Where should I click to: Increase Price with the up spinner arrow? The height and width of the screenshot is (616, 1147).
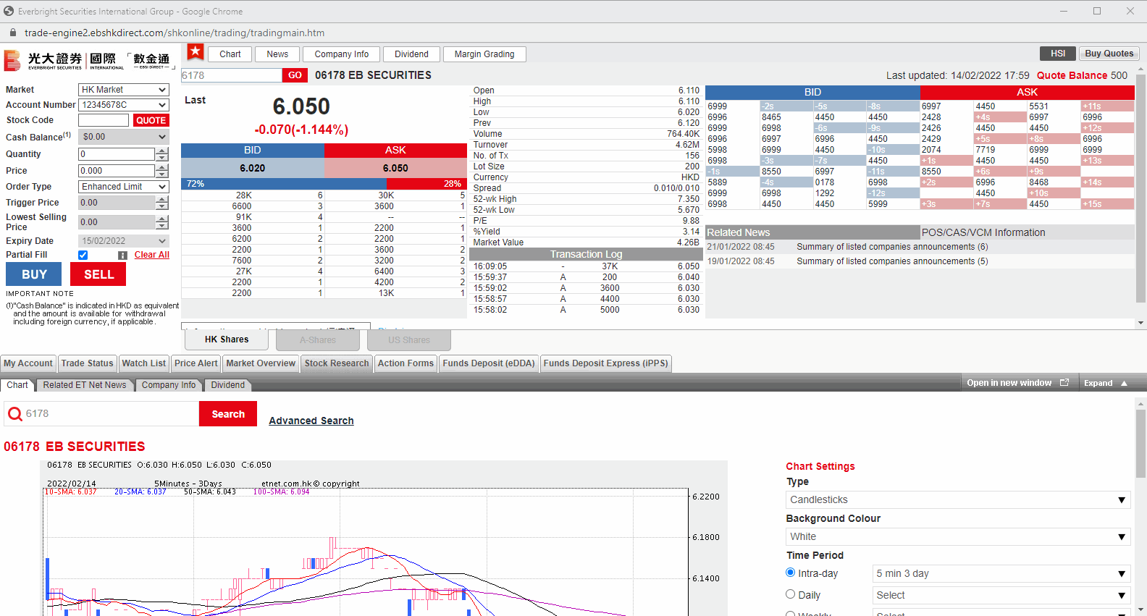pyautogui.click(x=162, y=167)
